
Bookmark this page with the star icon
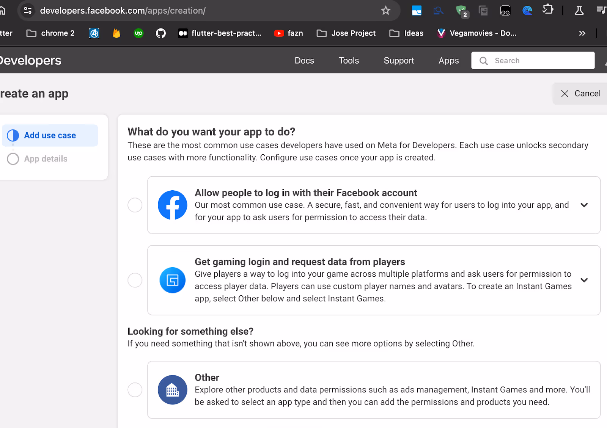coord(385,11)
